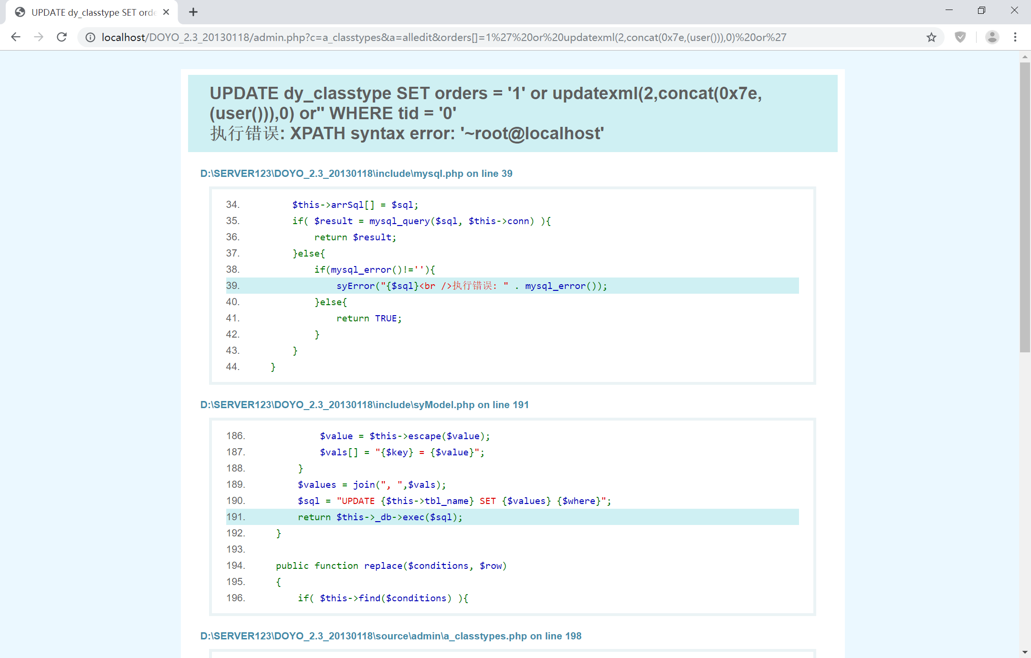Click the mysql.php on line 39 heading
Screen dimensions: 1031x658
point(356,174)
